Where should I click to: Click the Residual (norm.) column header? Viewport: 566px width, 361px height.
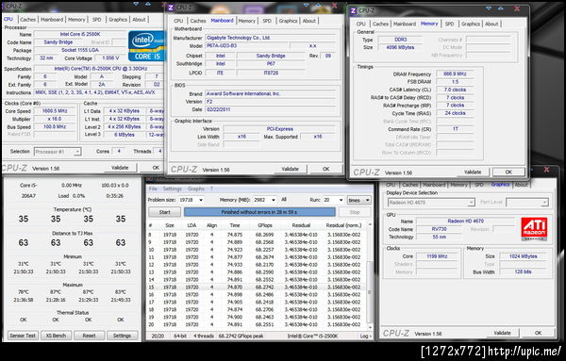pyautogui.click(x=343, y=225)
